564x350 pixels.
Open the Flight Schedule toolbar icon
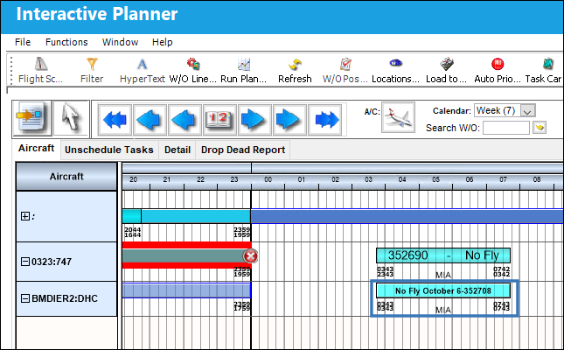point(40,64)
